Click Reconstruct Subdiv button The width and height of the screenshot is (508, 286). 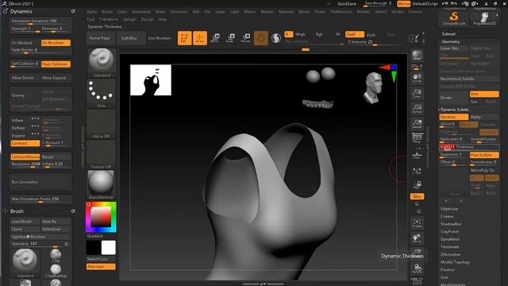point(469,79)
